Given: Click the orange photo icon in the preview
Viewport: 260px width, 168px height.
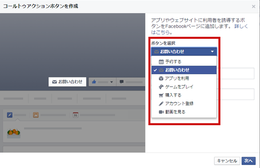Looking at the screenshot, I should click(36, 115).
